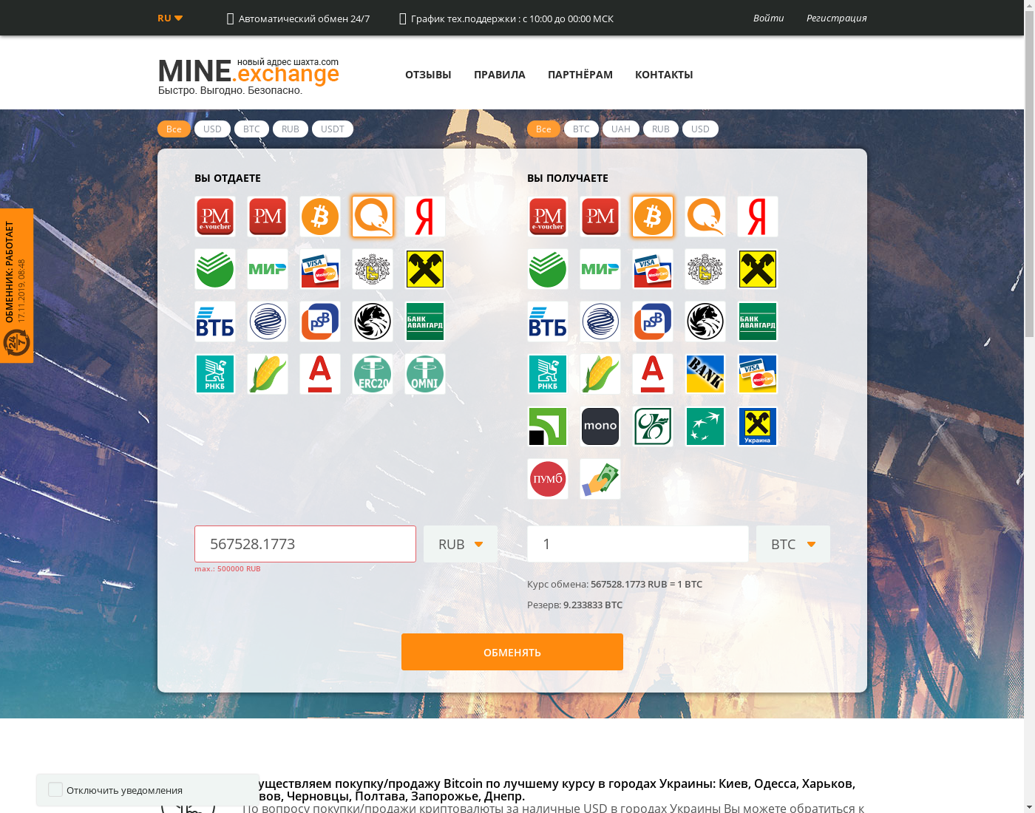The width and height of the screenshot is (1035, 813).
Task: Select Visa MasterCard in the give column
Action: [320, 269]
